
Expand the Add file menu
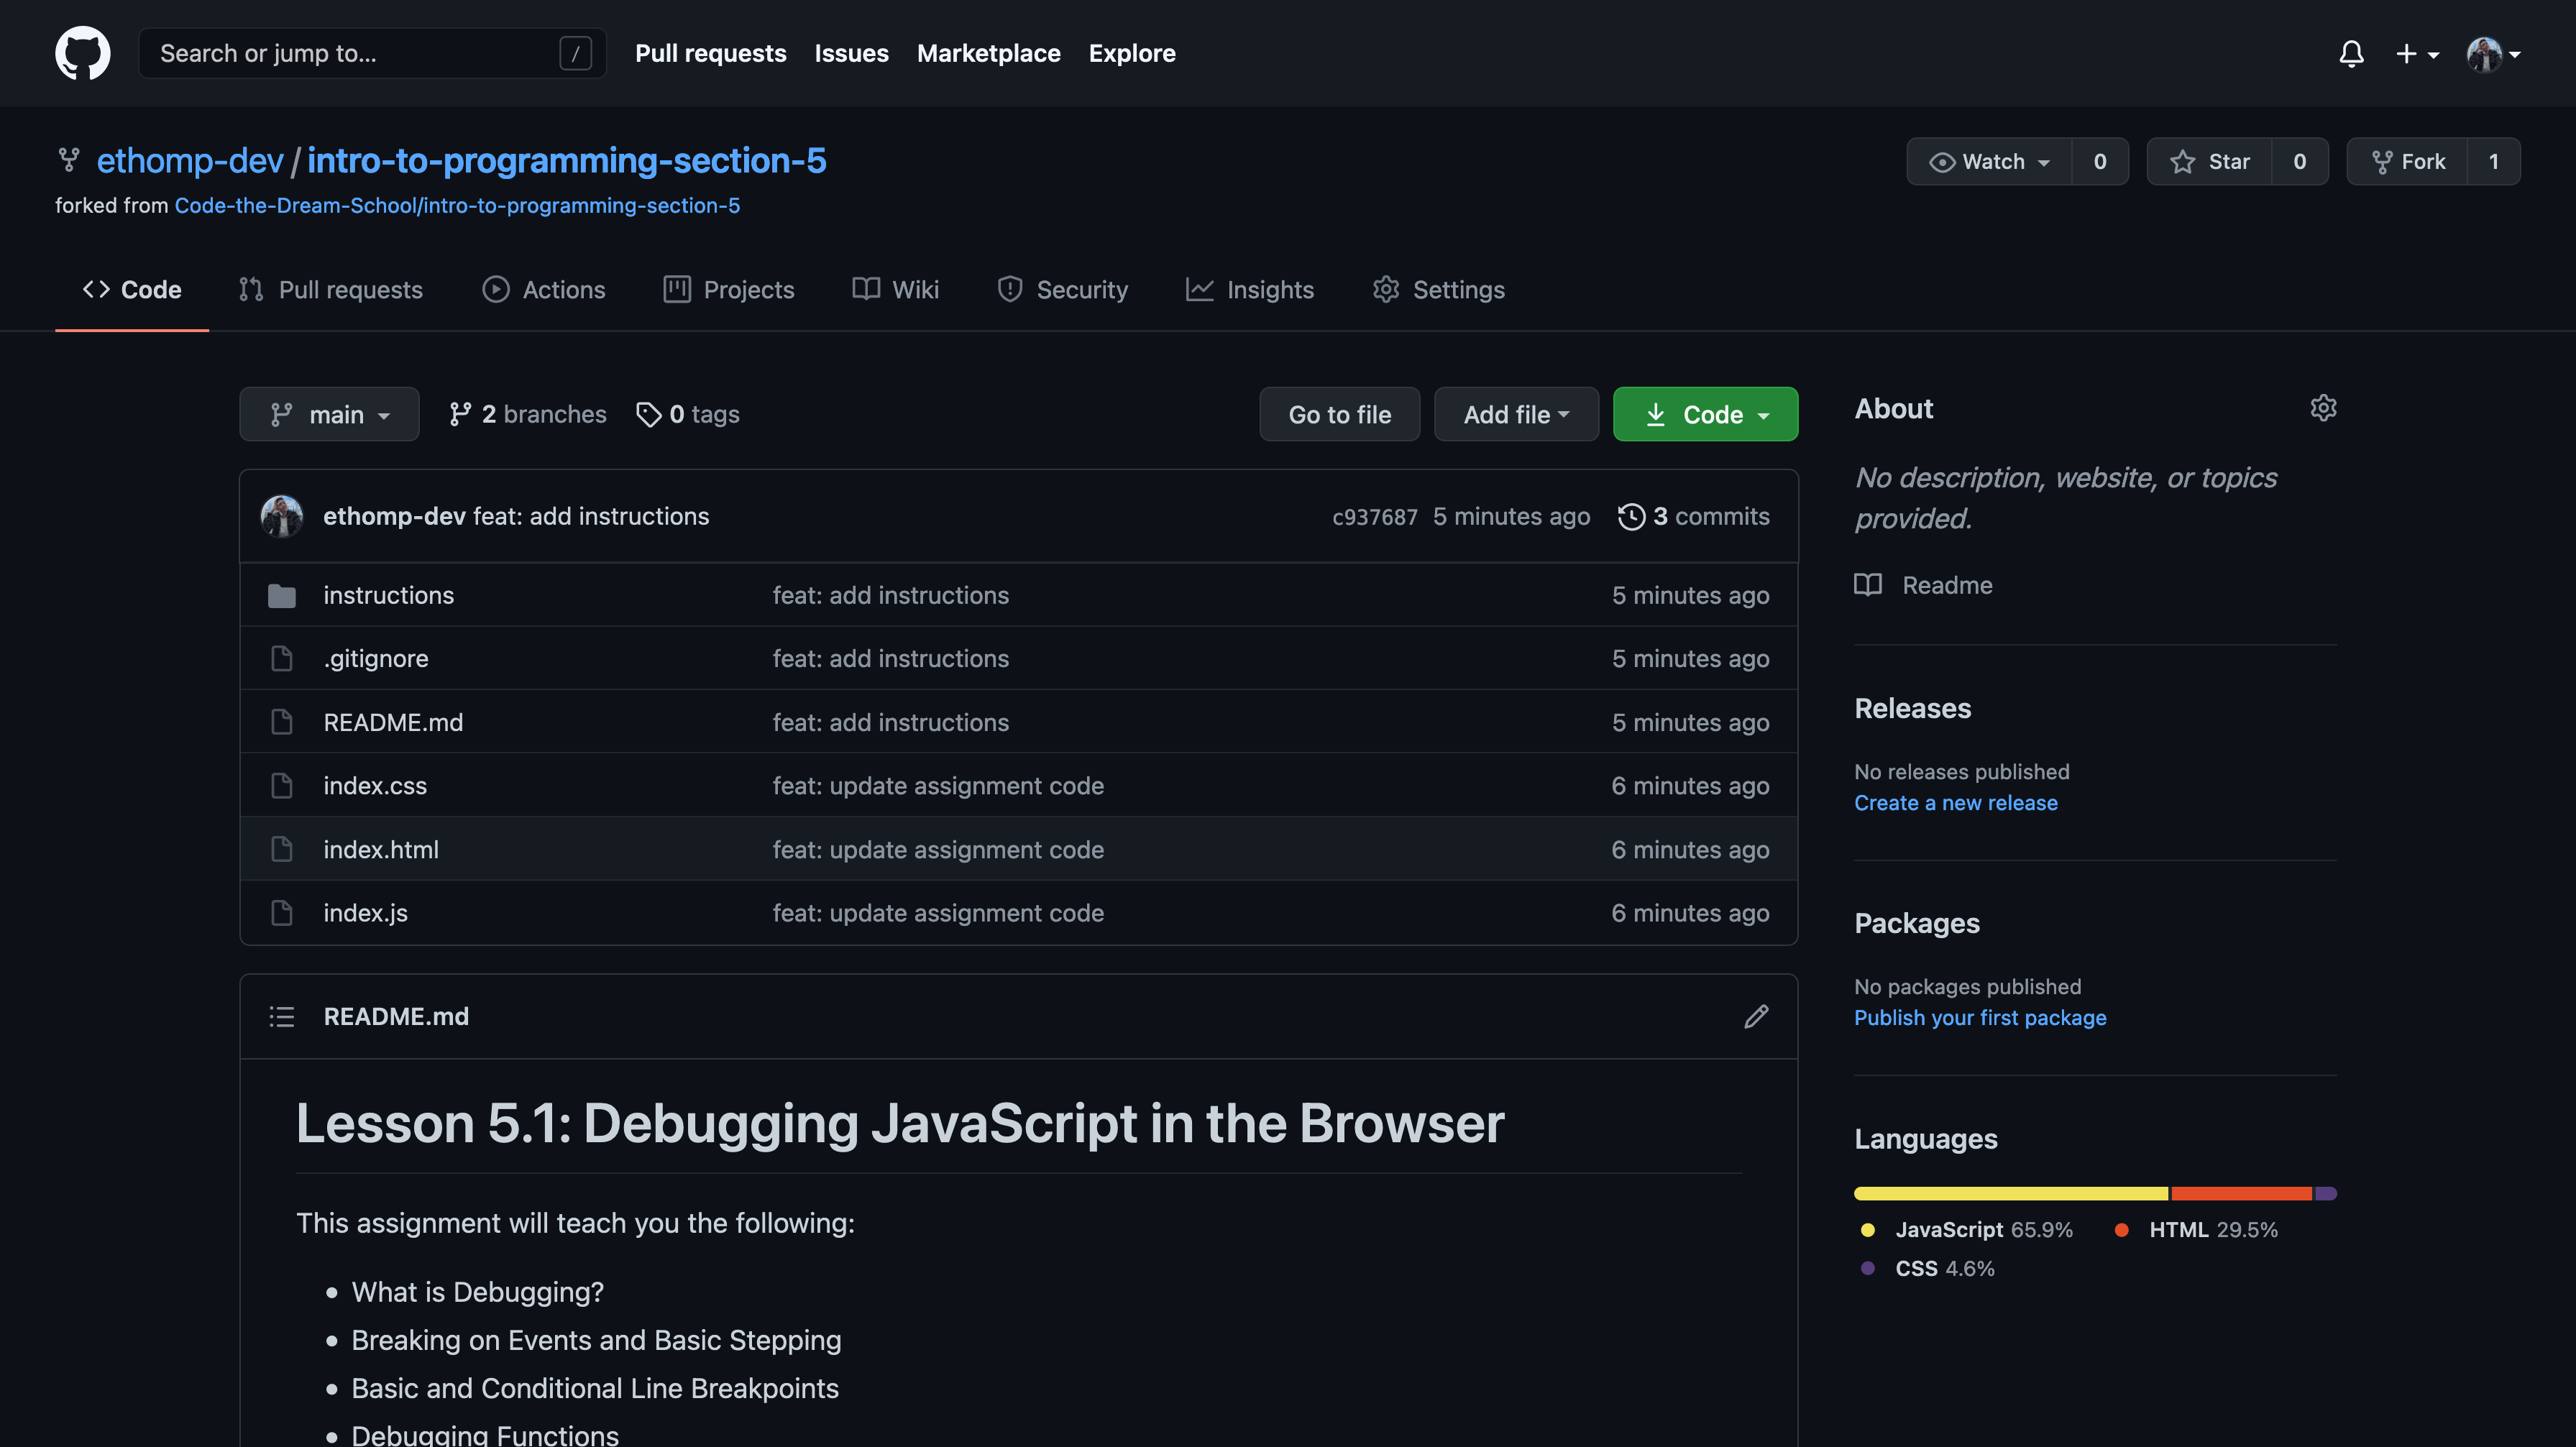point(1515,414)
